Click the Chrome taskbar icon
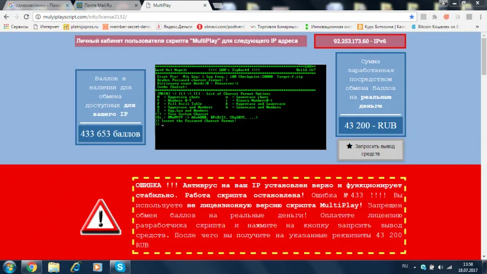The height and width of the screenshot is (274, 487). click(31, 267)
